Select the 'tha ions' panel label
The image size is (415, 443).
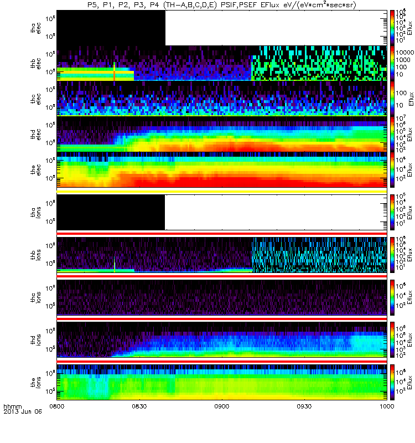pos(36,213)
